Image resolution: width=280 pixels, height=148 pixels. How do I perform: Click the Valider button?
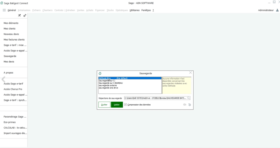pos(117,105)
